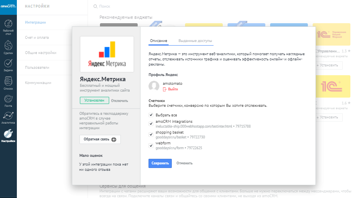Click Установить under the 1С Управление widget
The image size is (352, 198).
click(329, 65)
